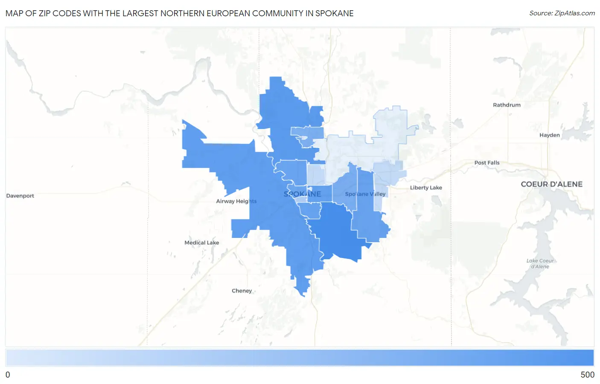Click the legend minimum value 0
This screenshot has height=384, width=600.
pos(8,375)
